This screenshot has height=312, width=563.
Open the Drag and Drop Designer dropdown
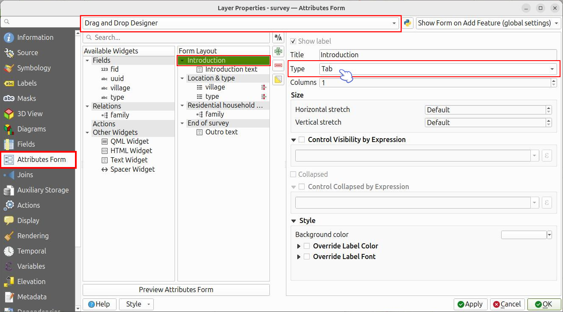pos(240,23)
